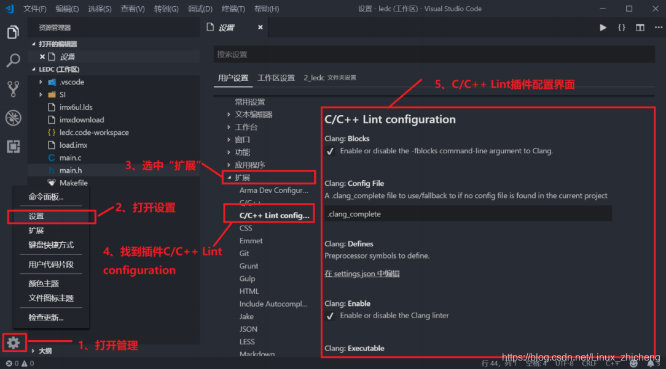Switch to the 用户设置 tab
The image size is (666, 369).
point(233,78)
